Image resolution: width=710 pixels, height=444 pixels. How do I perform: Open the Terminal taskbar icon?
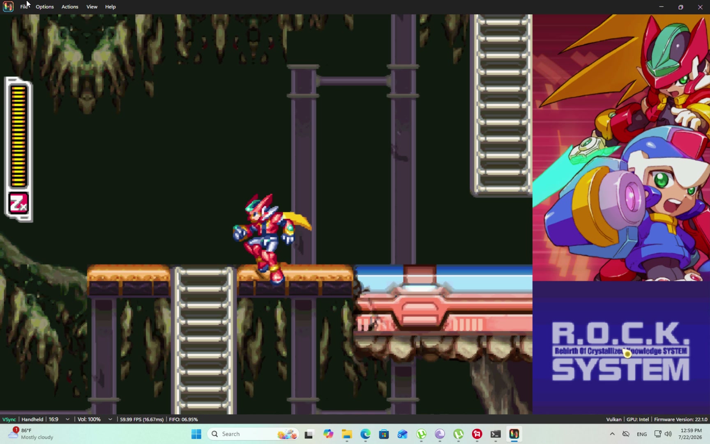[496, 434]
